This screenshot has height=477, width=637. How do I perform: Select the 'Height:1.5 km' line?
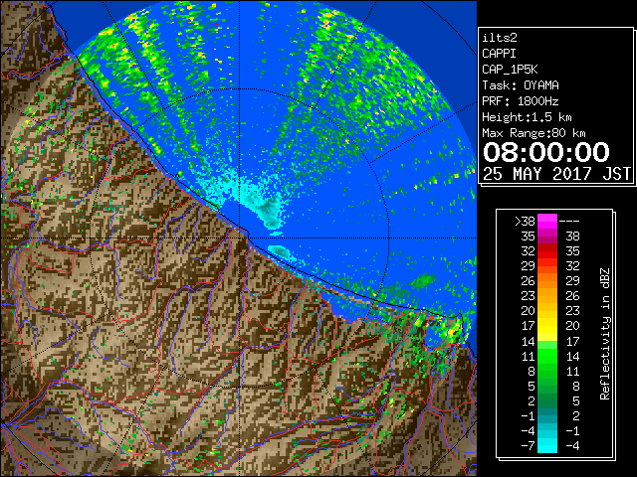coord(527,117)
